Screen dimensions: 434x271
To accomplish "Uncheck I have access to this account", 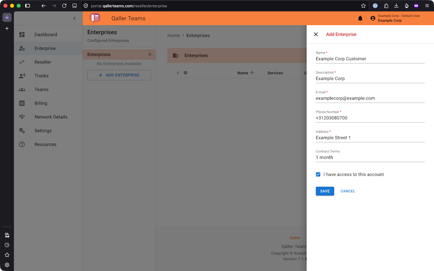I will pos(318,174).
